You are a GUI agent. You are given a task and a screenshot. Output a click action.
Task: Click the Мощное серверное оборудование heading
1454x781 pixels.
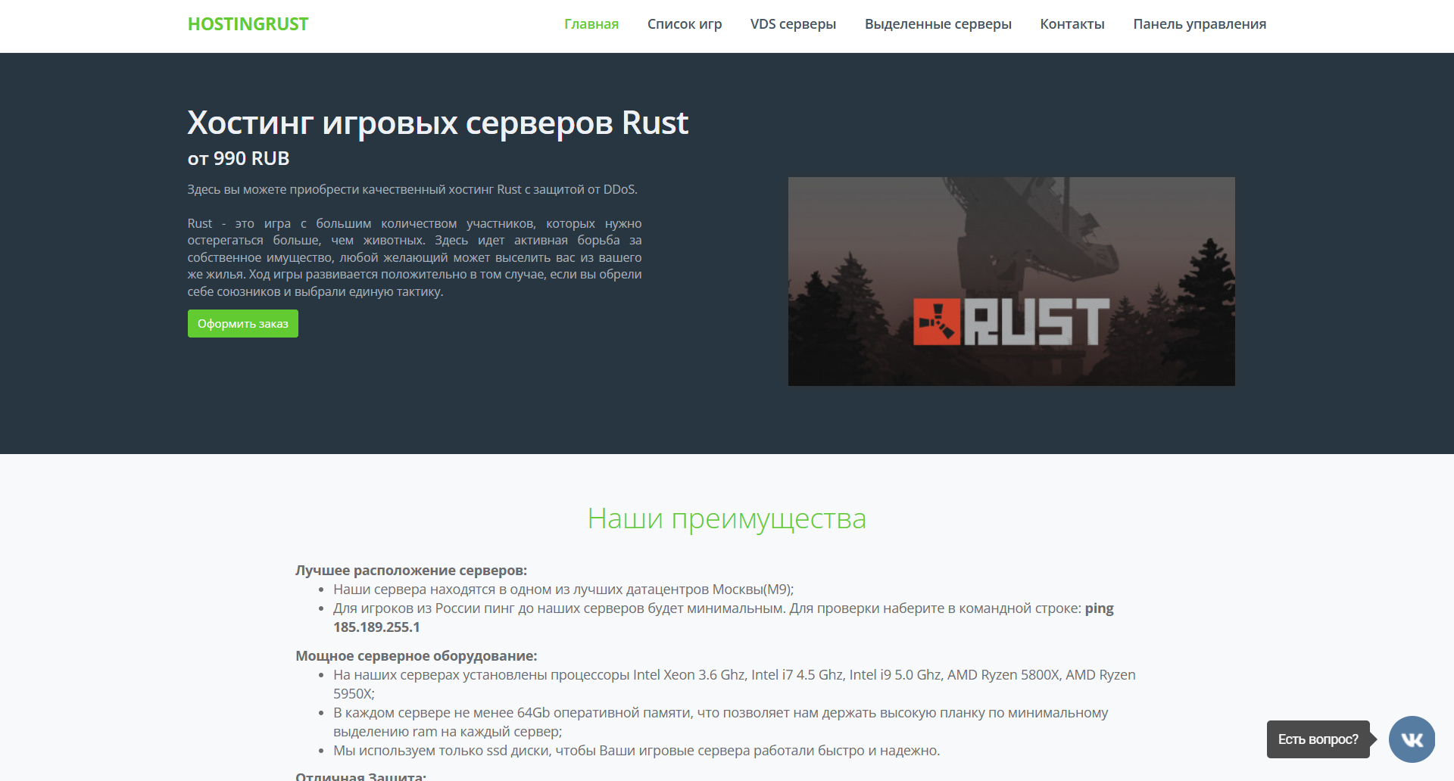416,656
